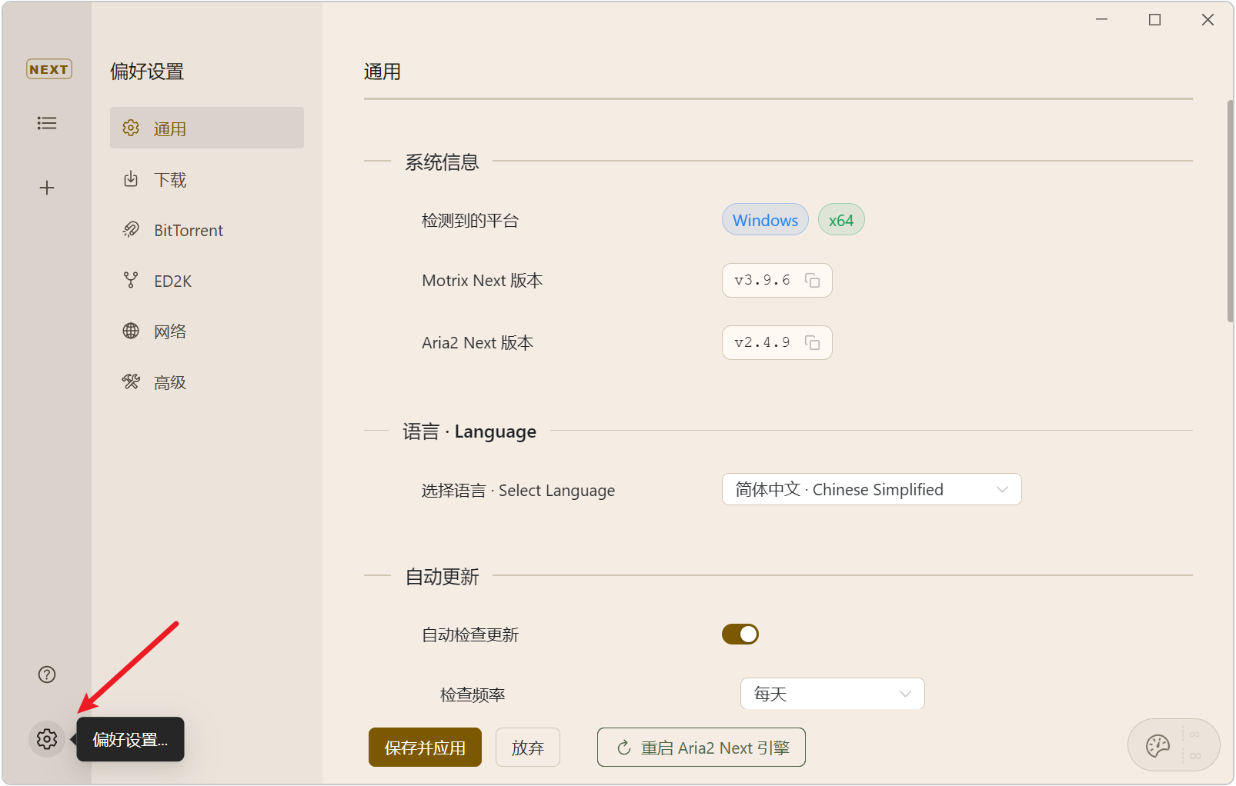Click the Windows platform tag
Image resolution: width=1236 pixels, height=786 pixels.
pyautogui.click(x=765, y=220)
